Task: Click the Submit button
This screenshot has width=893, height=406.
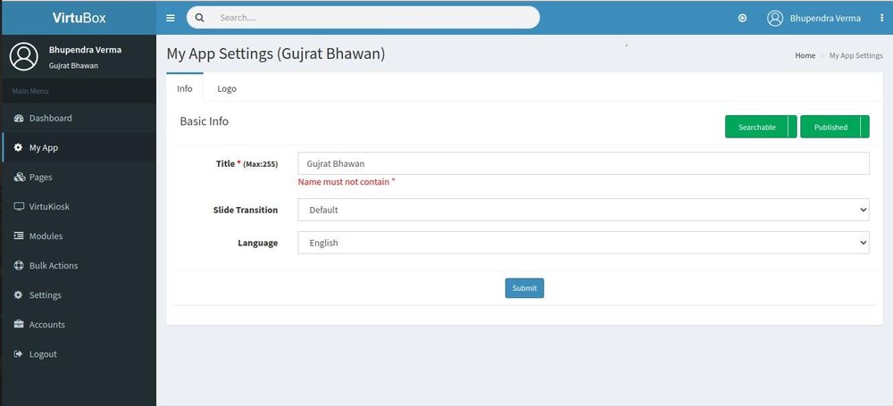Action: click(x=524, y=288)
